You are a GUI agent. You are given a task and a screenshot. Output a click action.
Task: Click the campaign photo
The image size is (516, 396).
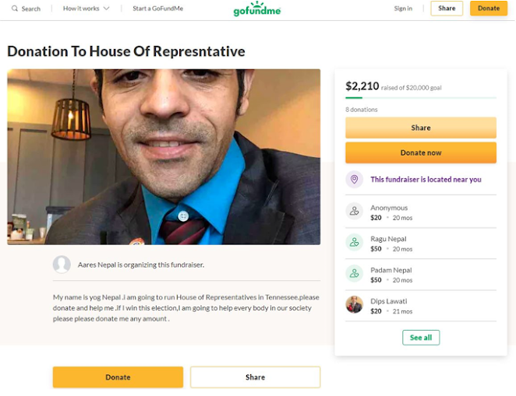pos(164,156)
